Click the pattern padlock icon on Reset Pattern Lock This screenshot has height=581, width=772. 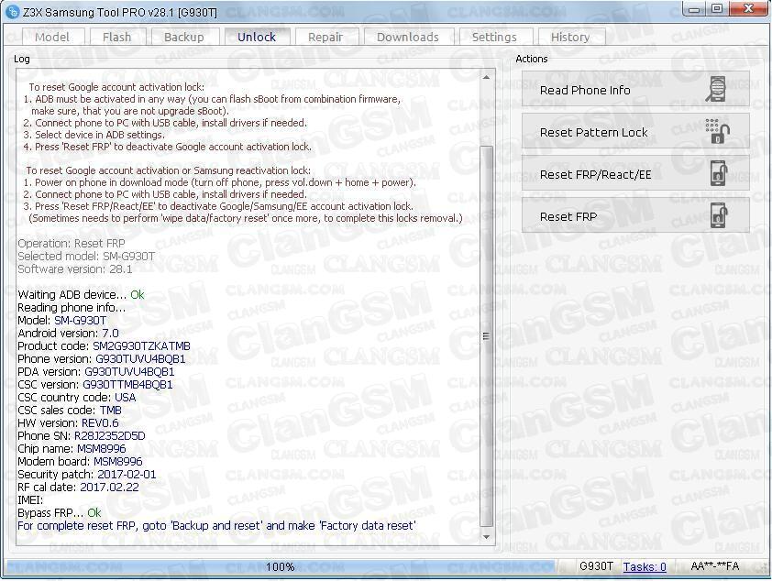tap(717, 131)
